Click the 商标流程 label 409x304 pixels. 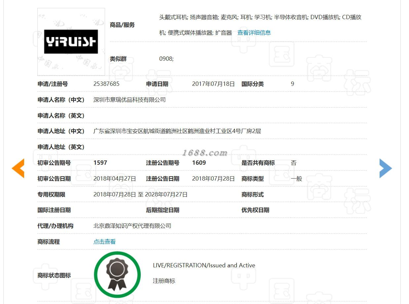pyautogui.click(x=49, y=242)
